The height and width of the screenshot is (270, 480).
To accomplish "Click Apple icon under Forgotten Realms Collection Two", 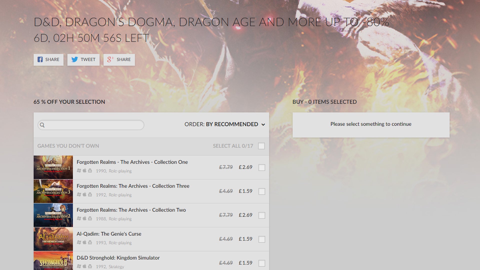I will point(84,218).
